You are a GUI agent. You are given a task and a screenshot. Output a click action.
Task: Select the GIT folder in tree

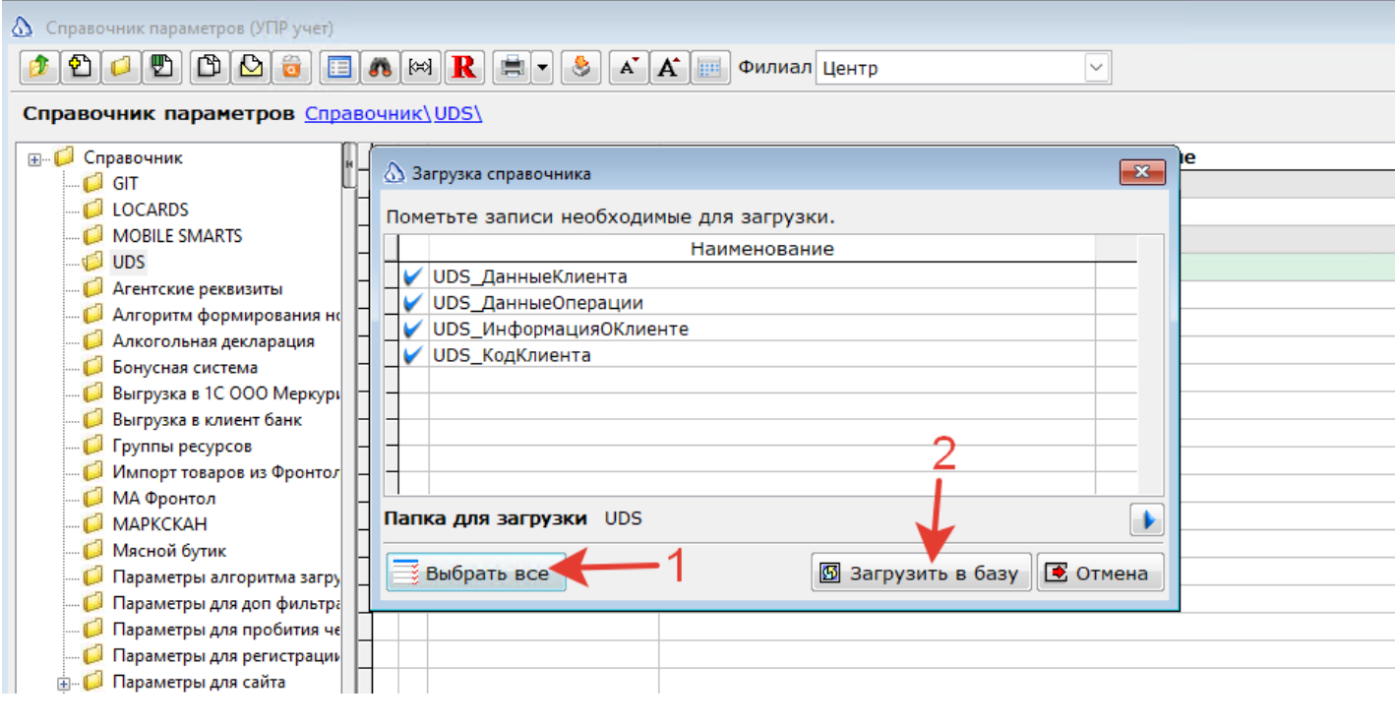[x=125, y=184]
